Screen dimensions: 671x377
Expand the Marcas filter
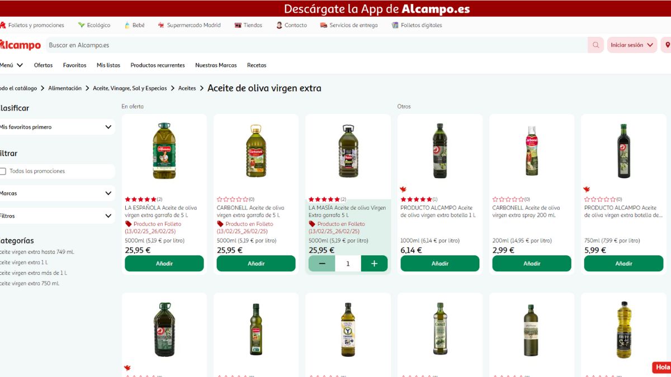point(57,193)
